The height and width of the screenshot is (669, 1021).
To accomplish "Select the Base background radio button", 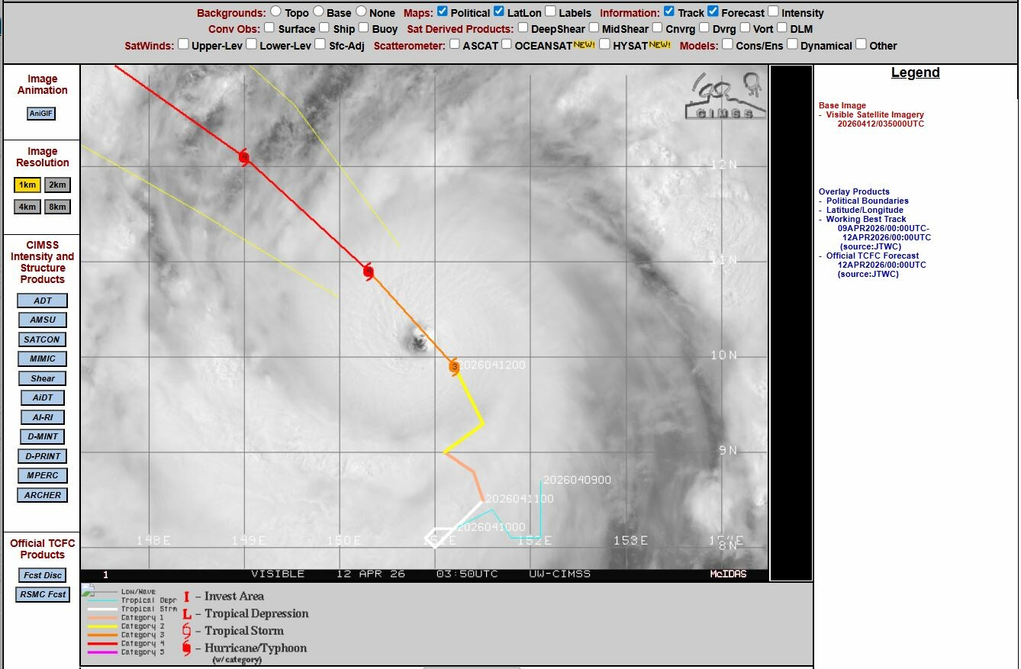I will pos(318,12).
